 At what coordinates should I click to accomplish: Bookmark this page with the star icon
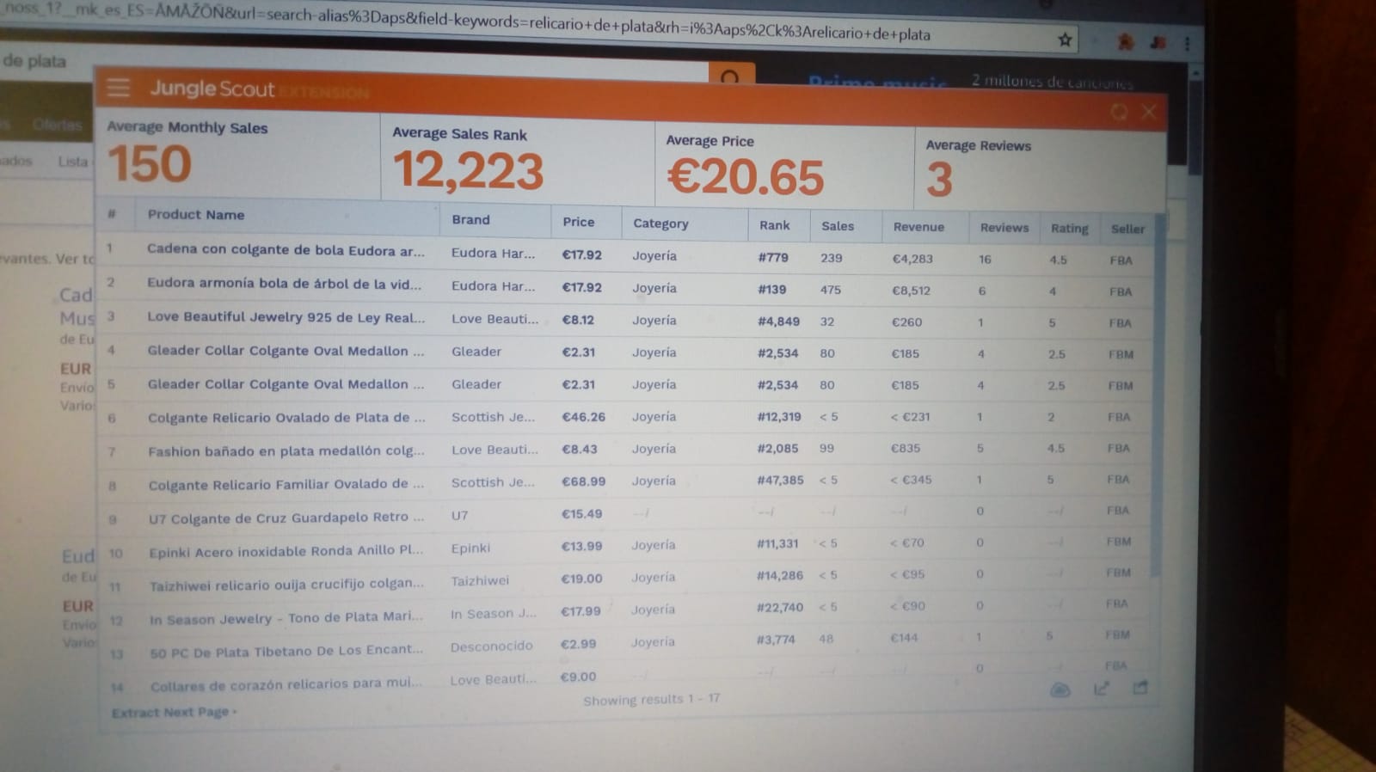[x=1065, y=40]
